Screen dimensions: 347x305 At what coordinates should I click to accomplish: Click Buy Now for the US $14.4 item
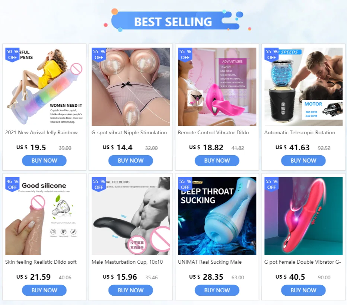coord(131,161)
